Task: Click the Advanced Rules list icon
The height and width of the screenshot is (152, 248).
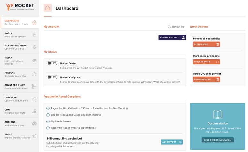Action: [x=34, y=87]
